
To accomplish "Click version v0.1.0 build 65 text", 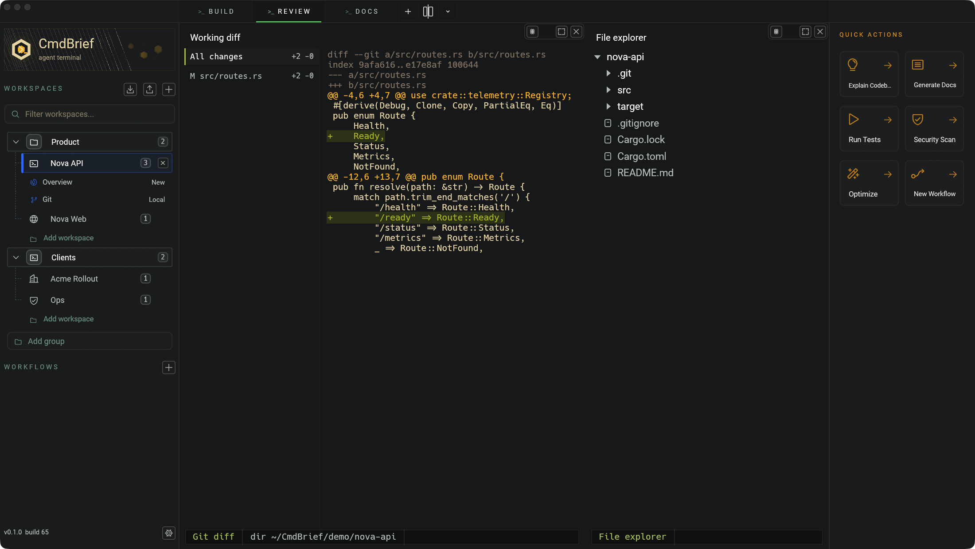I will pos(27,532).
